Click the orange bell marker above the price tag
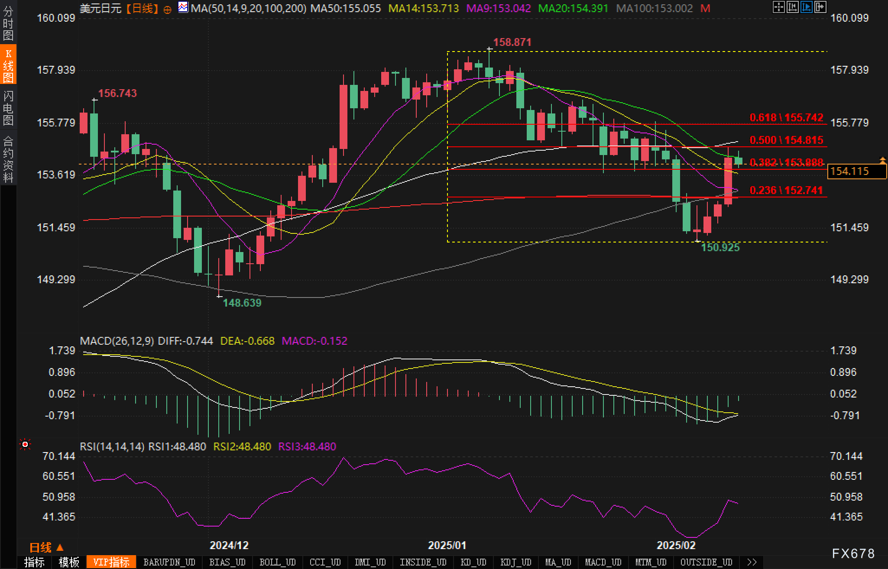 point(882,160)
